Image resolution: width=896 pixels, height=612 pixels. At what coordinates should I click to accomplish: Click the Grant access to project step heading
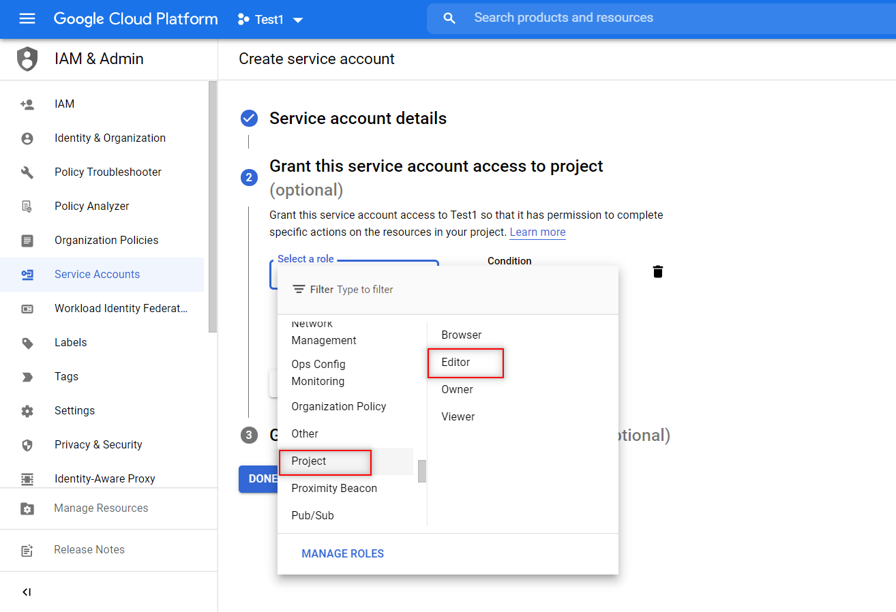point(436,177)
